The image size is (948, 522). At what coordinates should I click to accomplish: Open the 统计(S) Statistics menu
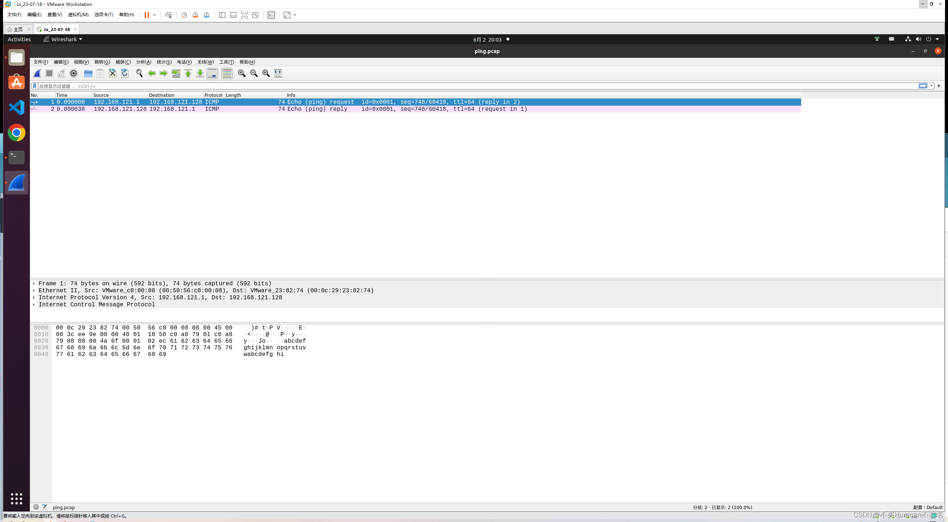pyautogui.click(x=164, y=62)
